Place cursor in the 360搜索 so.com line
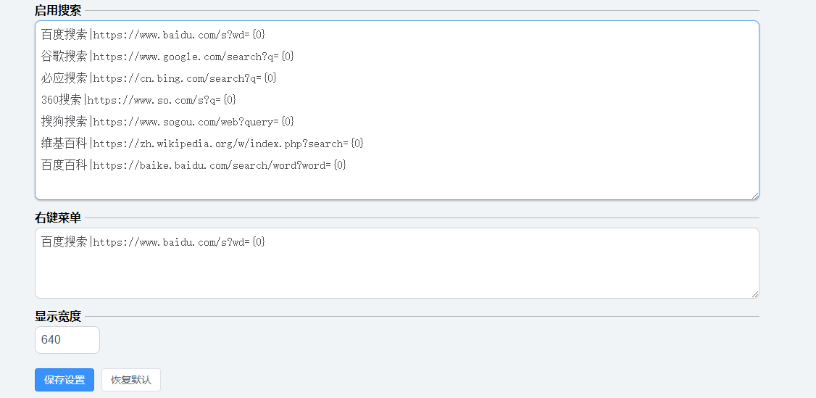Image resolution: width=816 pixels, height=398 pixels. (x=139, y=99)
